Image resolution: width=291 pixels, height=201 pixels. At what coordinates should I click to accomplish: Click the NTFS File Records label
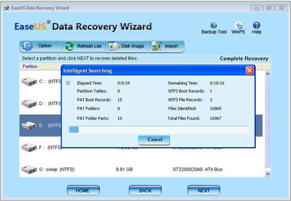185,100
